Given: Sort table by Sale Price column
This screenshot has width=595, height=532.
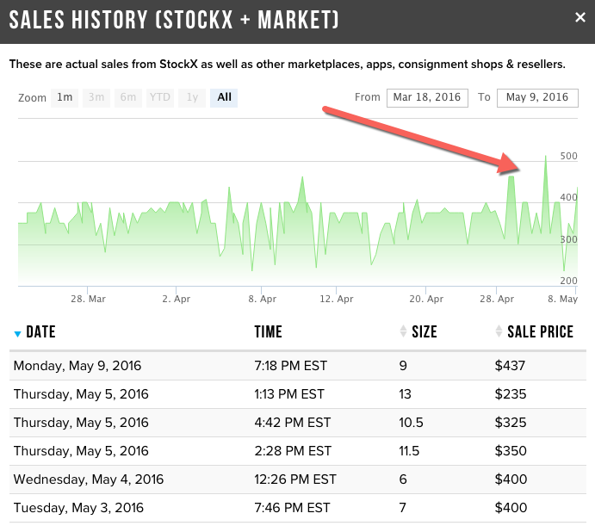Looking at the screenshot, I should [x=540, y=332].
